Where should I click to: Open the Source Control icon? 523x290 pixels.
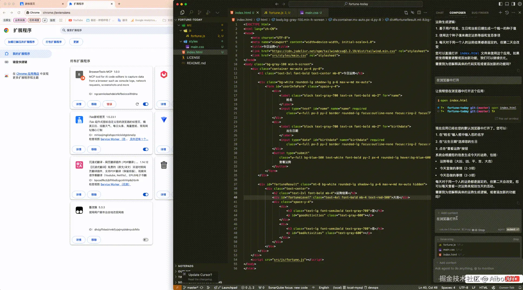tap(200, 12)
